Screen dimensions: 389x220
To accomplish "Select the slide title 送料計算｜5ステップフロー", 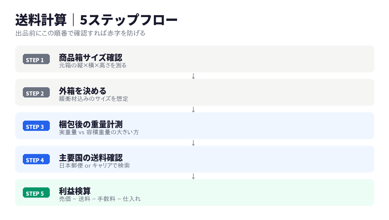I will tap(96, 20).
